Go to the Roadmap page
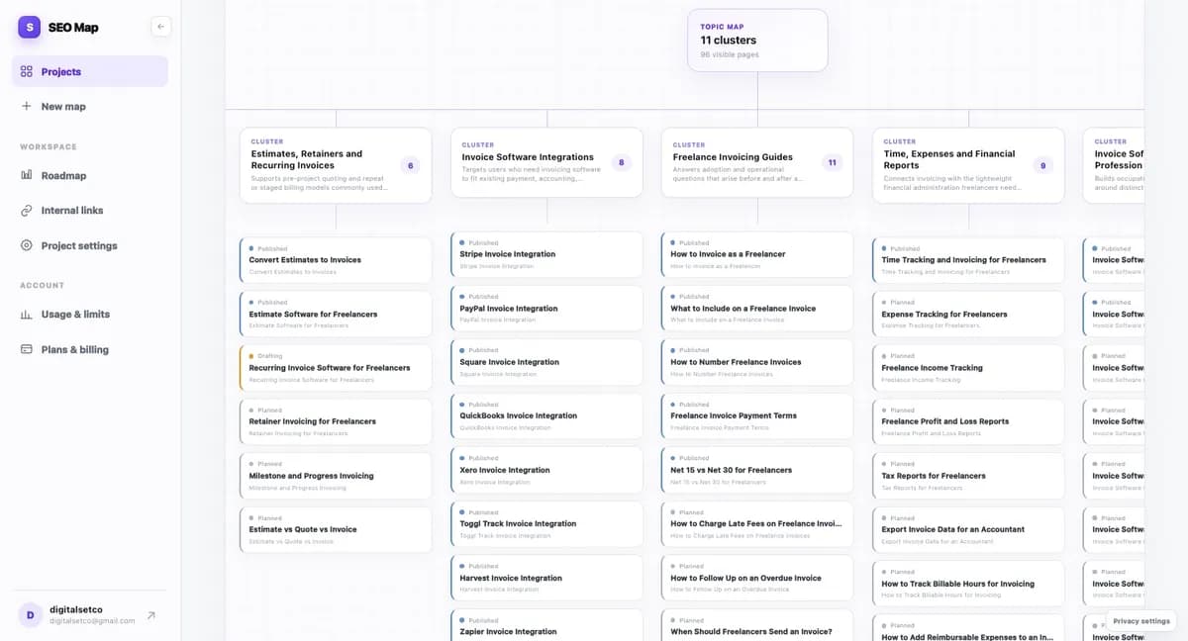Viewport: 1188px width, 641px height. [x=90, y=175]
